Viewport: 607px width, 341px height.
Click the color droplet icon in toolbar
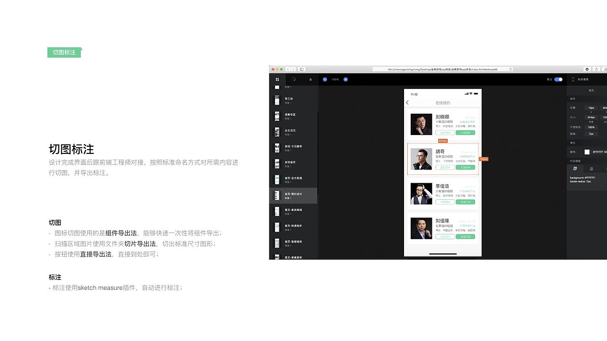(x=311, y=80)
